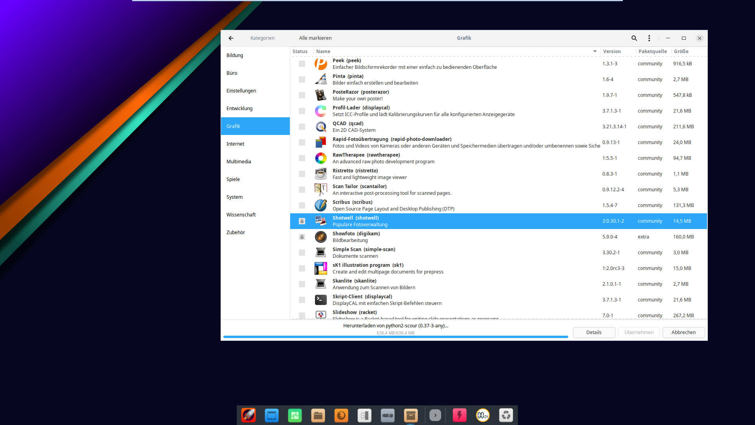
Task: Toggle the checkbox for Pinta
Action: pos(302,79)
